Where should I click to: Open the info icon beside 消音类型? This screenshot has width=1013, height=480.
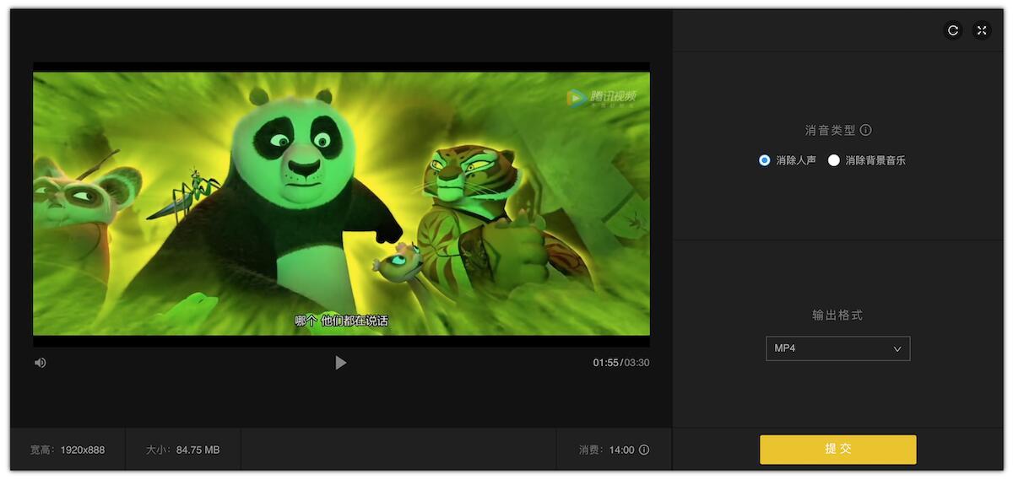865,130
